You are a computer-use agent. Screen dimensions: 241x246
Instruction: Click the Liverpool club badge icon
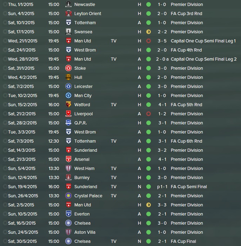point(68,114)
